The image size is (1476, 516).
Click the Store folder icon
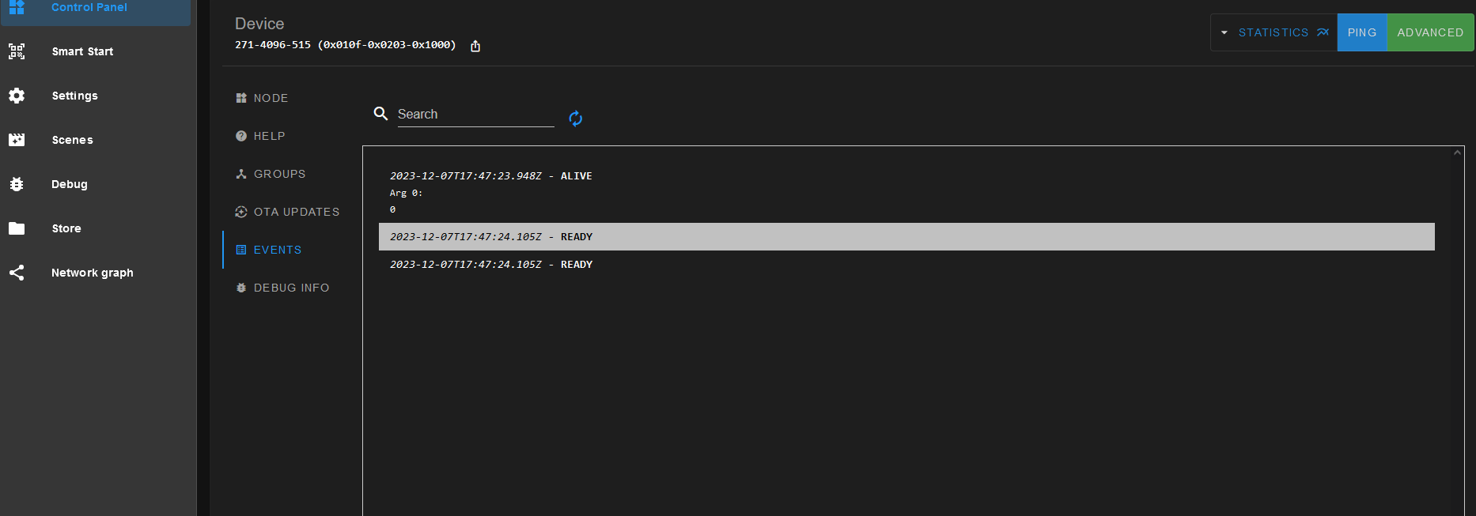(17, 228)
